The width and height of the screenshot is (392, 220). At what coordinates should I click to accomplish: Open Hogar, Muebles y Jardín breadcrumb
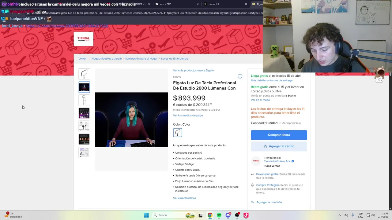(x=107, y=59)
